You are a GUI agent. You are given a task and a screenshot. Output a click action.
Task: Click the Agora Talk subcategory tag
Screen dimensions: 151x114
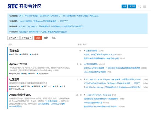tap(15, 86)
